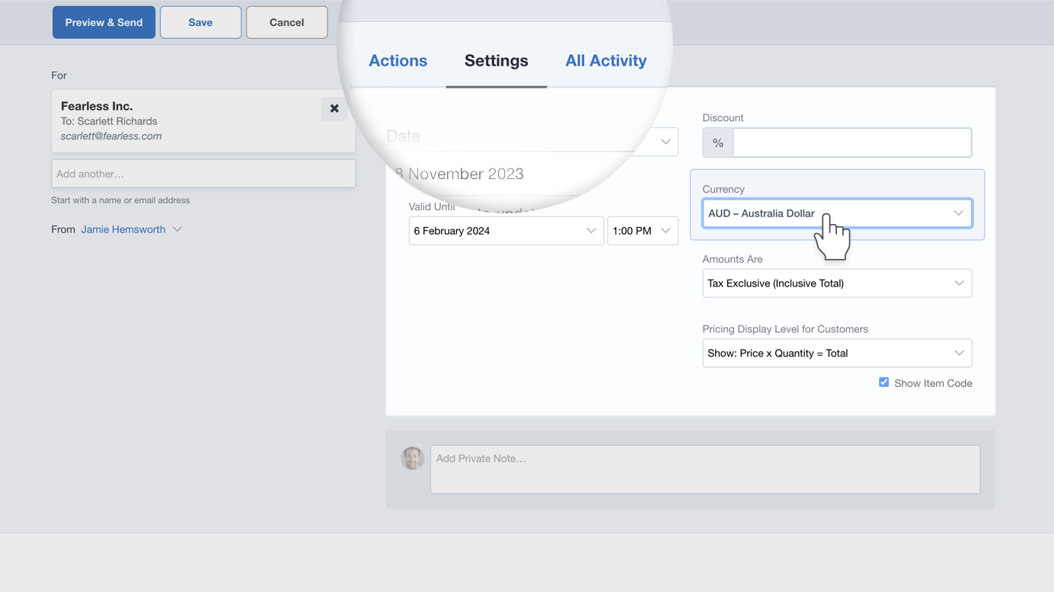Switch to the All Activity tab
1054x592 pixels.
[605, 60]
